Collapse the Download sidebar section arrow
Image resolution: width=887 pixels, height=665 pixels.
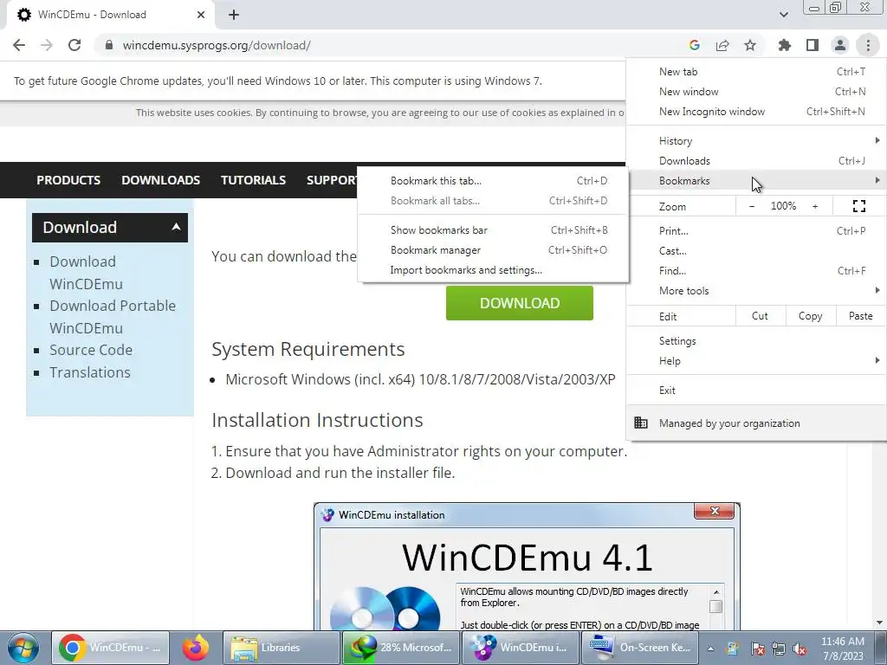pos(176,227)
